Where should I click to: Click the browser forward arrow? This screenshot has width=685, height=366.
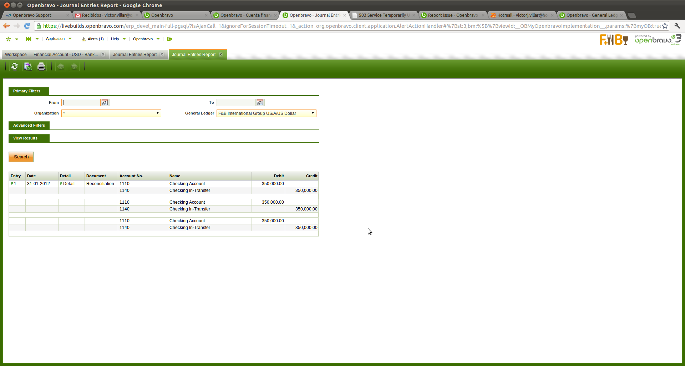(x=17, y=26)
